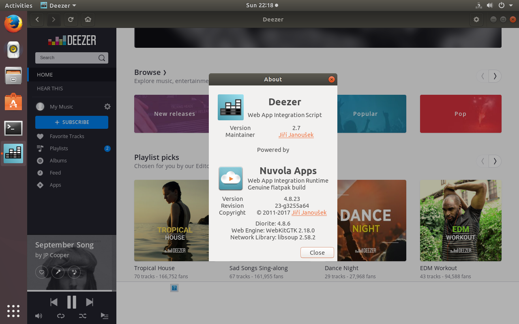Open the EDM Workout playlist cover

(x=461, y=220)
